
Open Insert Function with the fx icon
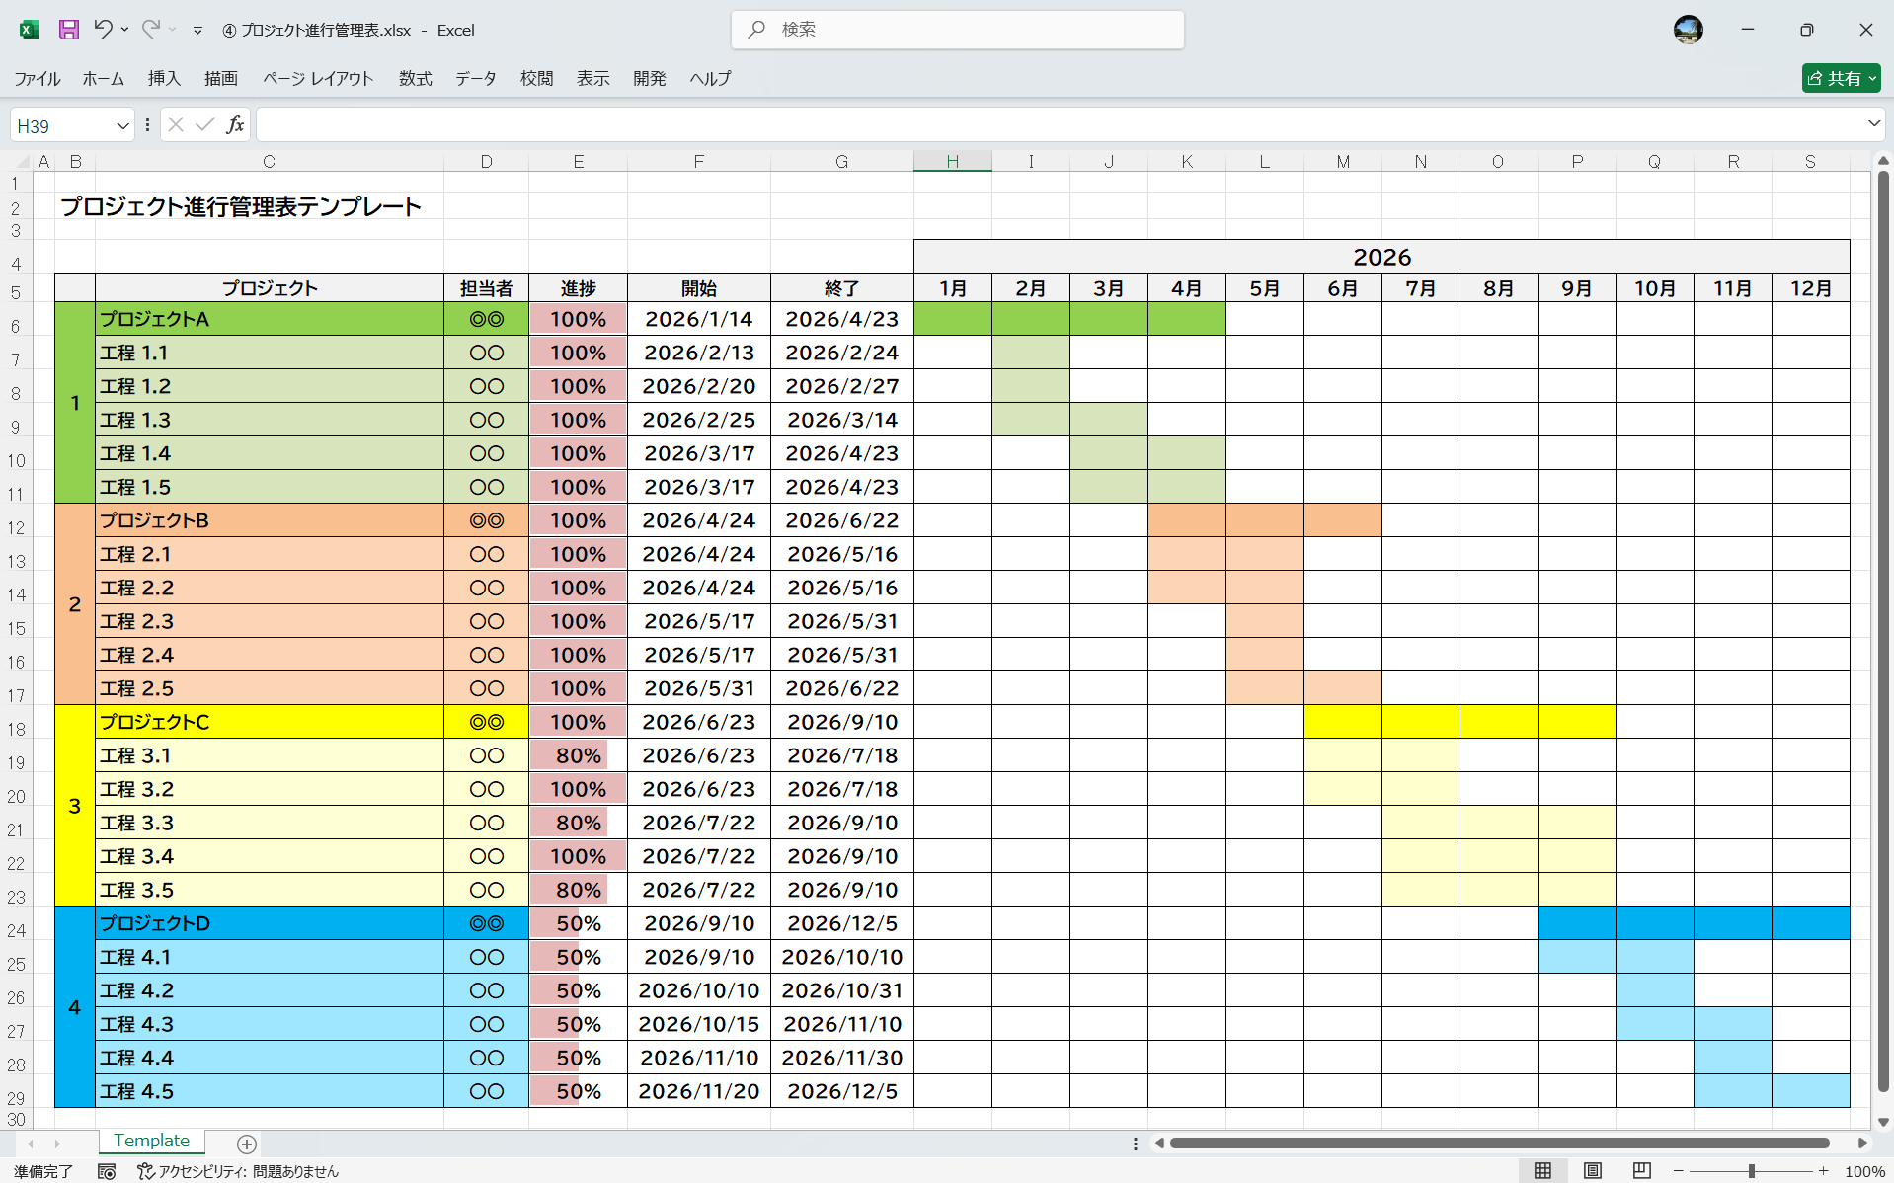235,124
